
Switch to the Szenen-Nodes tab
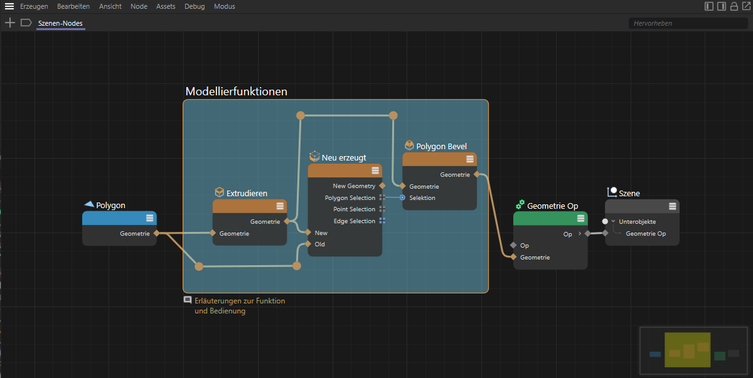[x=60, y=23]
